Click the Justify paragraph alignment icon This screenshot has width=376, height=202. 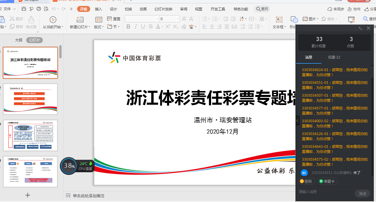click(x=227, y=26)
